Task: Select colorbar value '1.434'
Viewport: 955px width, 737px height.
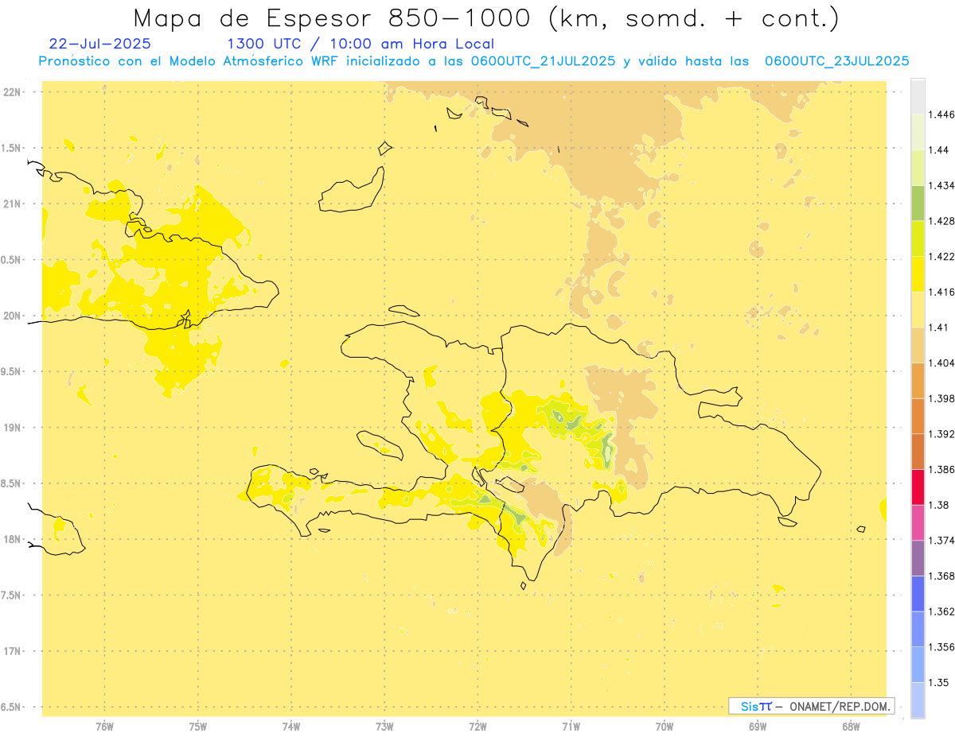Action: 942,185
